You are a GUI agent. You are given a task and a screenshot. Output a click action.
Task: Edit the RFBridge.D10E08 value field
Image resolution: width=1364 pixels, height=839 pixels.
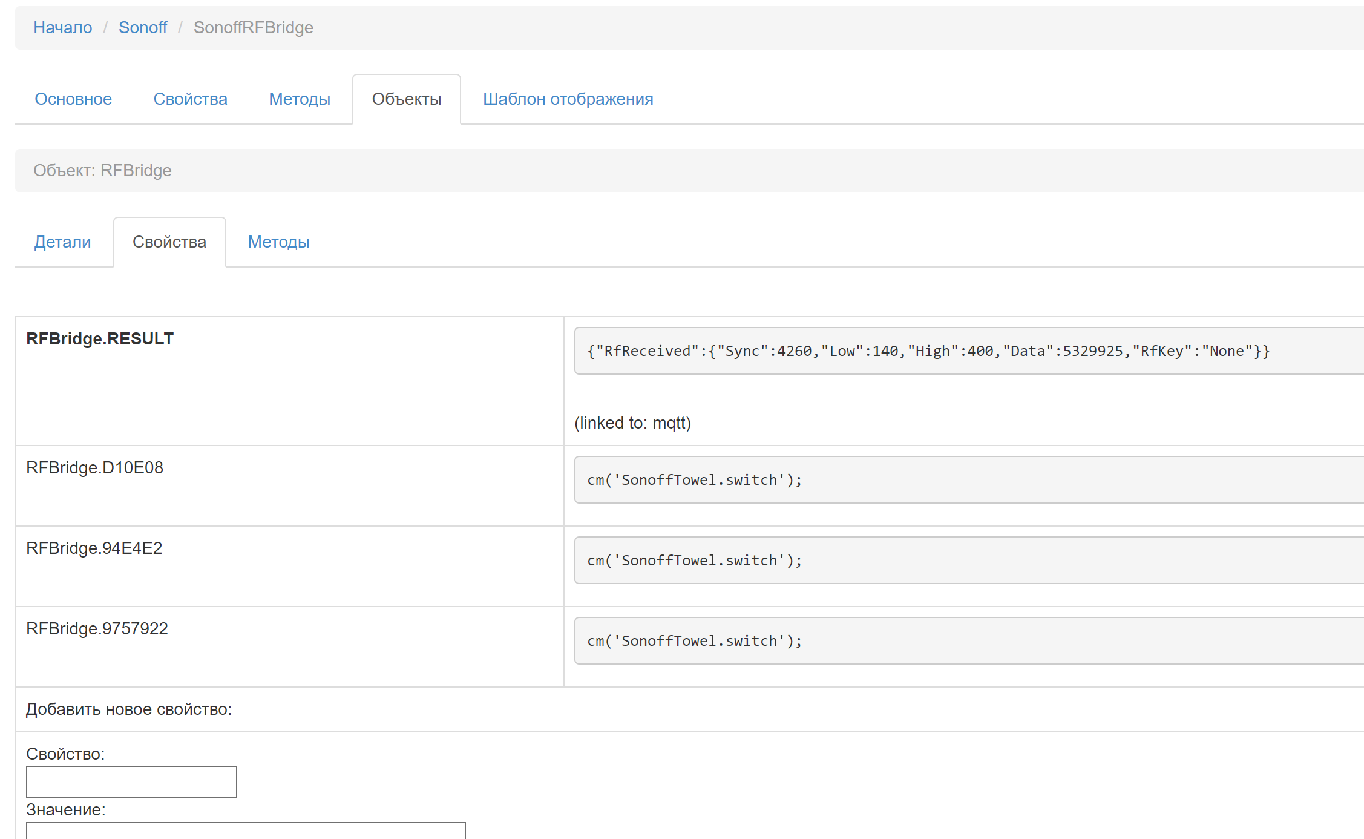pos(968,480)
